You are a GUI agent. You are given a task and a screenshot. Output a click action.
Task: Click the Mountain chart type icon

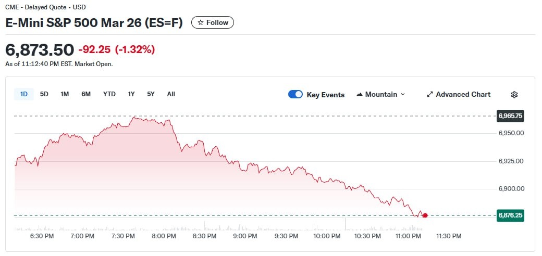click(360, 95)
